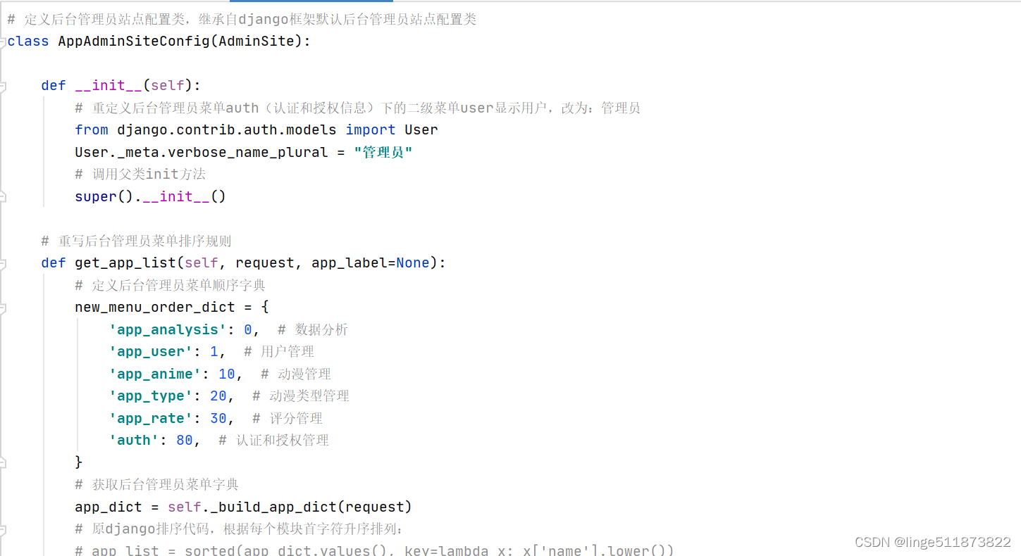Click the 原django排序代码 comment line
1021x556 pixels.
tap(239, 529)
